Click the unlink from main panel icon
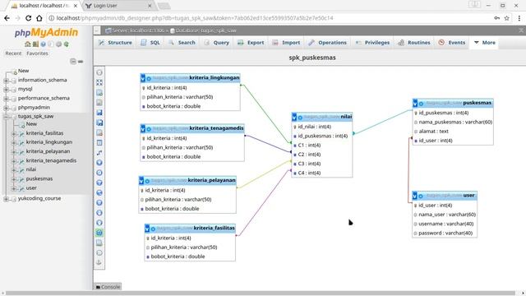The width and height of the screenshot is (526, 296). [x=81, y=62]
